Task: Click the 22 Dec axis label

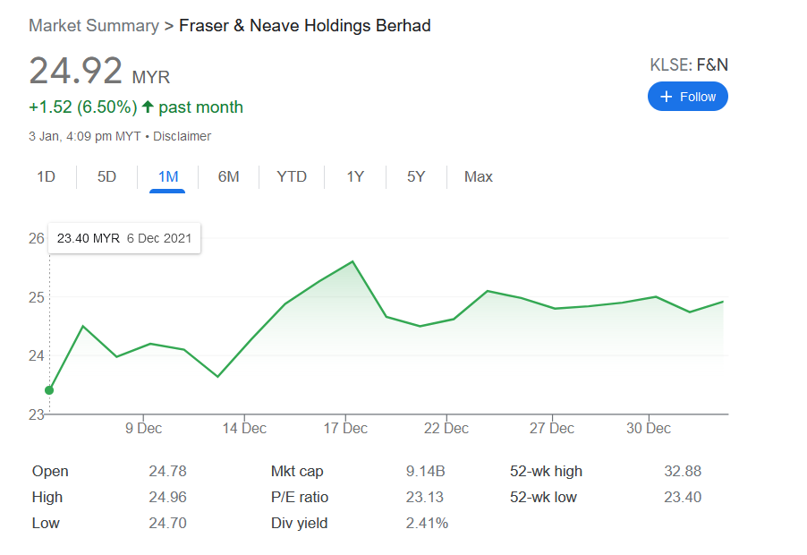Action: 446,428
